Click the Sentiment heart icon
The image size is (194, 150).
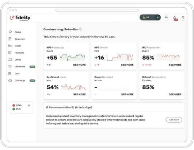[x=10, y=66]
